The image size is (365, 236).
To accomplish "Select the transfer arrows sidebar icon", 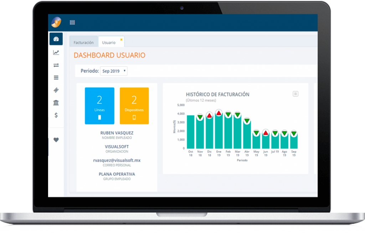I will click(56, 65).
